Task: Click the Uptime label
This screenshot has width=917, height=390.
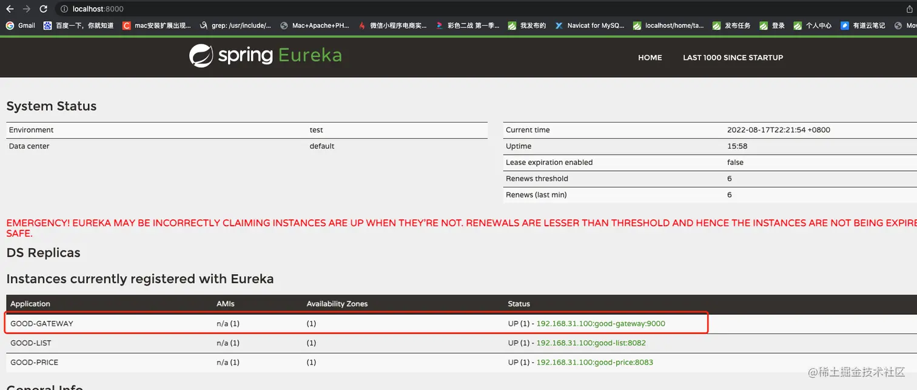Action: (x=519, y=146)
